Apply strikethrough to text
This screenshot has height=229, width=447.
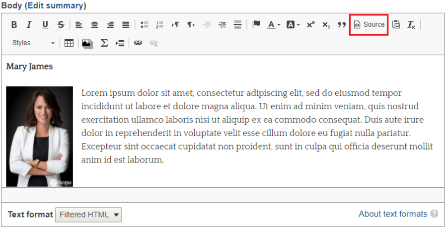click(61, 25)
